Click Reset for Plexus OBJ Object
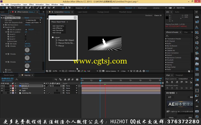Screen dimensions: 201x125 [x=27, y=18]
